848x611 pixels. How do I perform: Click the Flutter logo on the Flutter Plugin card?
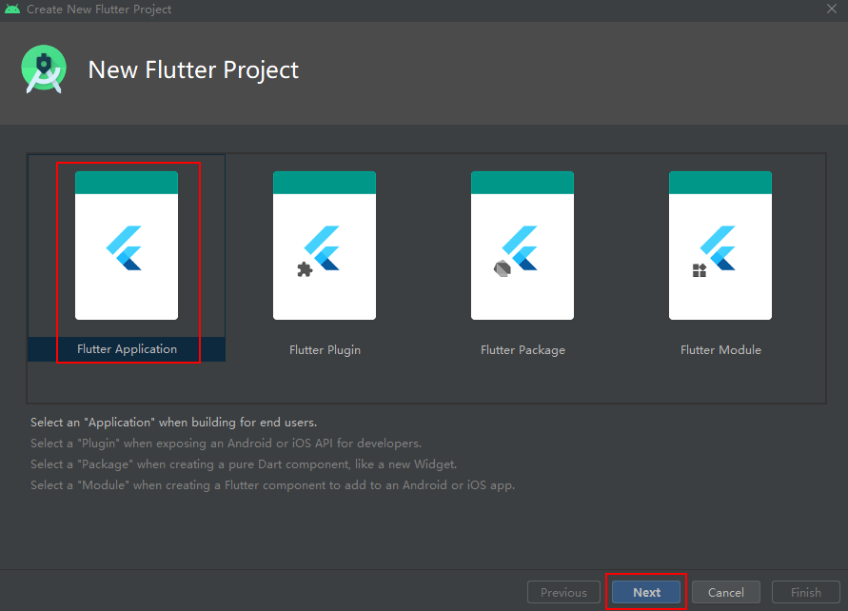pos(325,245)
